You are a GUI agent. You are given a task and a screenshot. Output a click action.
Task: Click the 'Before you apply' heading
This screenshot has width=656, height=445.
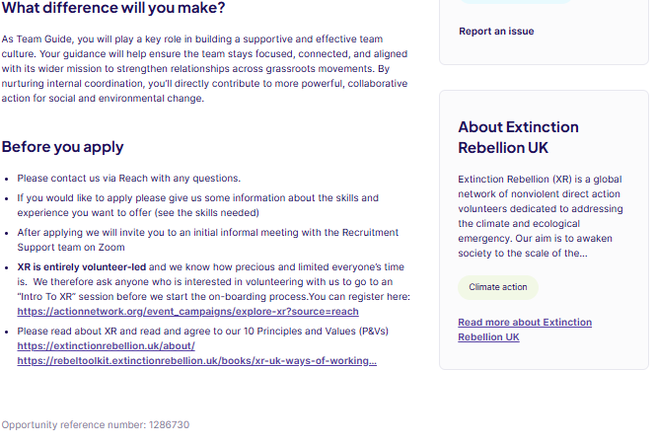tap(62, 147)
